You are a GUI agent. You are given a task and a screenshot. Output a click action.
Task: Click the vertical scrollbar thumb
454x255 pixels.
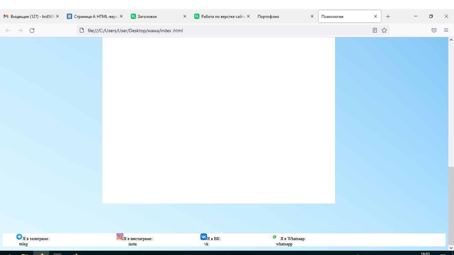[x=451, y=206]
